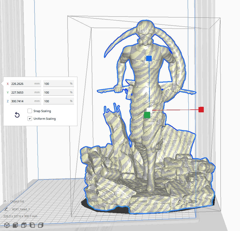Click the red X-axis scale handle

[x=201, y=109]
